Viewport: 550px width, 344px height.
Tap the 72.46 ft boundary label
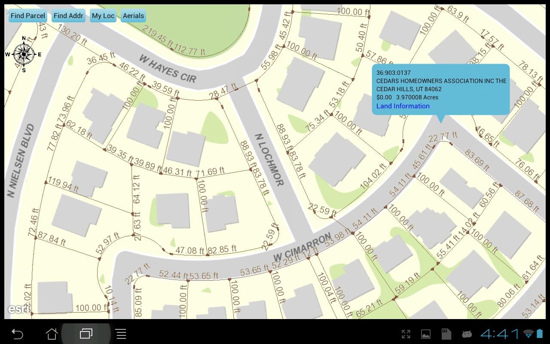pyautogui.click(x=34, y=223)
